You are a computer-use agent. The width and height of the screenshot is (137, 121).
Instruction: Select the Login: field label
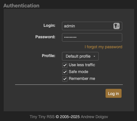(49, 25)
